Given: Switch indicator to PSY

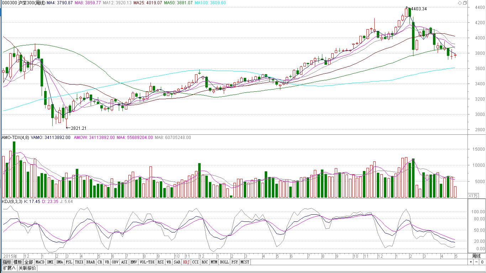Looking at the screenshot, I should (234, 262).
